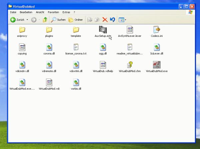Open the Extras menu

point(66,12)
